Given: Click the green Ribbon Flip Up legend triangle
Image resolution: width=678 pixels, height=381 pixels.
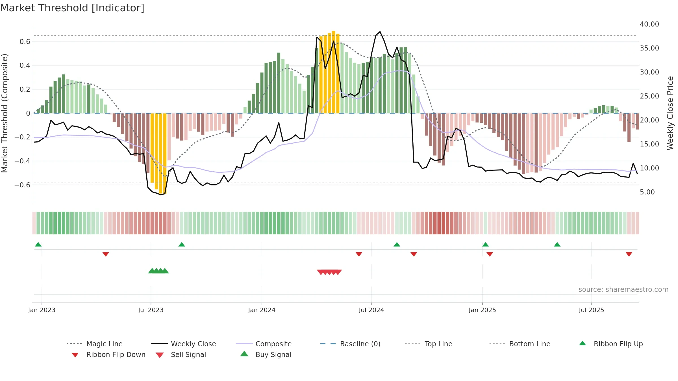Looking at the screenshot, I should (x=583, y=343).
